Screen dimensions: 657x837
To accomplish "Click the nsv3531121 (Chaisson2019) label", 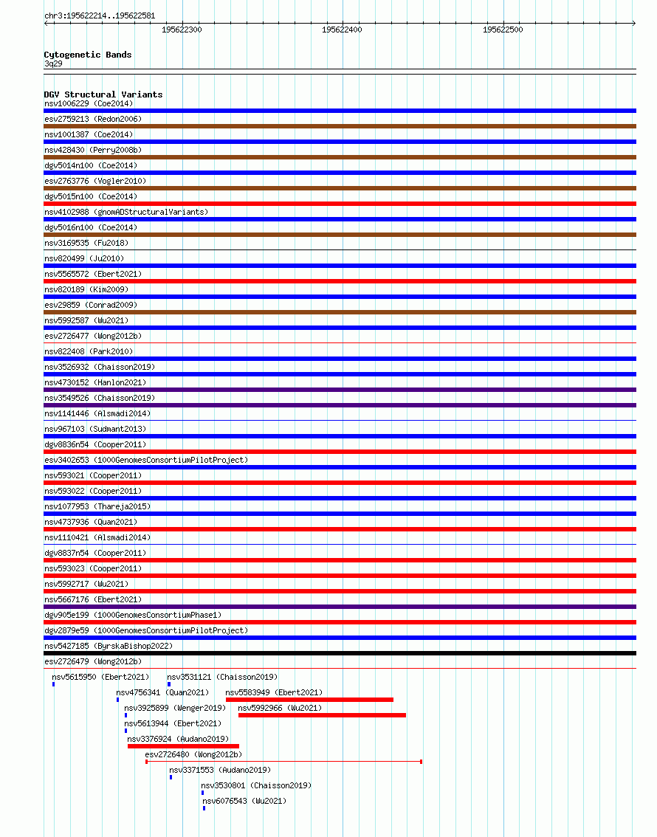I will tap(222, 677).
